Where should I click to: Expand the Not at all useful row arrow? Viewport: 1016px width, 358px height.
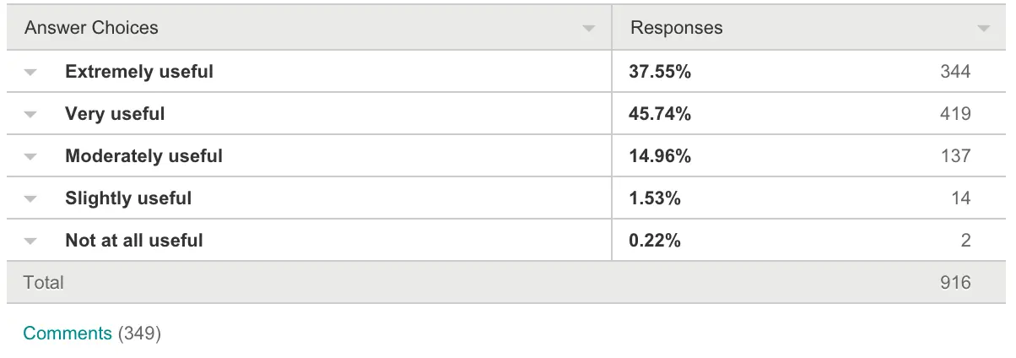coord(30,241)
